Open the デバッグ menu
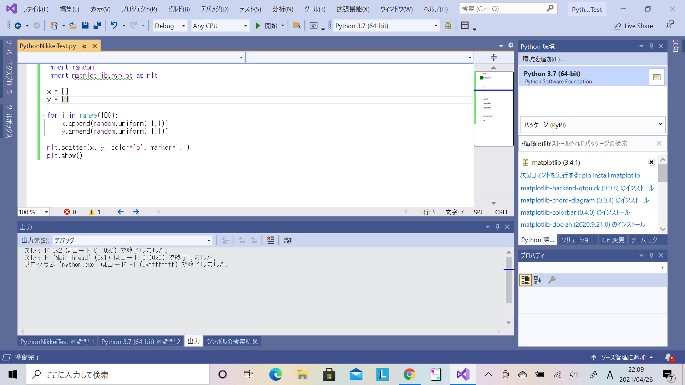Screen dimensions: 685x385 (214, 9)
